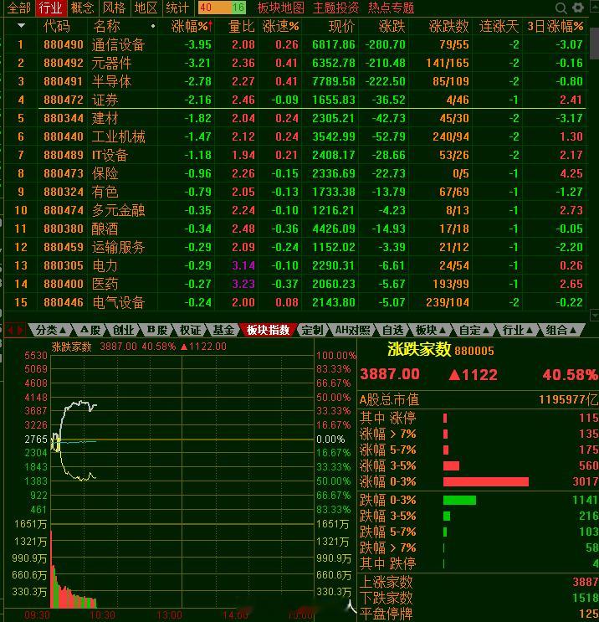Viewport: 599px width, 622px height.
Task: Select the 元器件 row
Action: click(x=295, y=63)
